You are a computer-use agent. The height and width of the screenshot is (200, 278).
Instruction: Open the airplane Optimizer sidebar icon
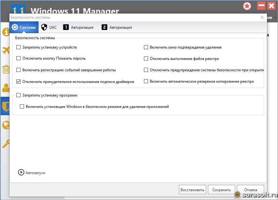pos(6,50)
